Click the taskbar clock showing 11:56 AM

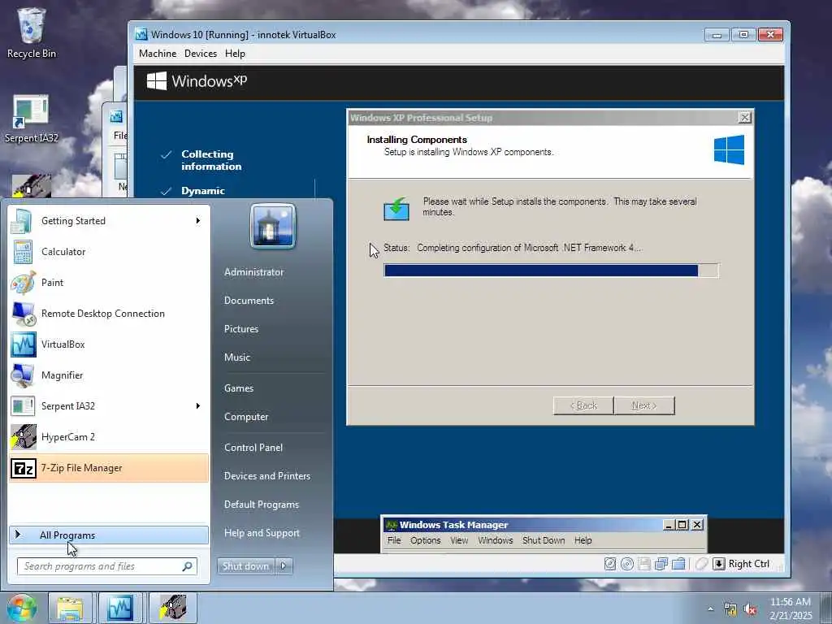pyautogui.click(x=791, y=608)
